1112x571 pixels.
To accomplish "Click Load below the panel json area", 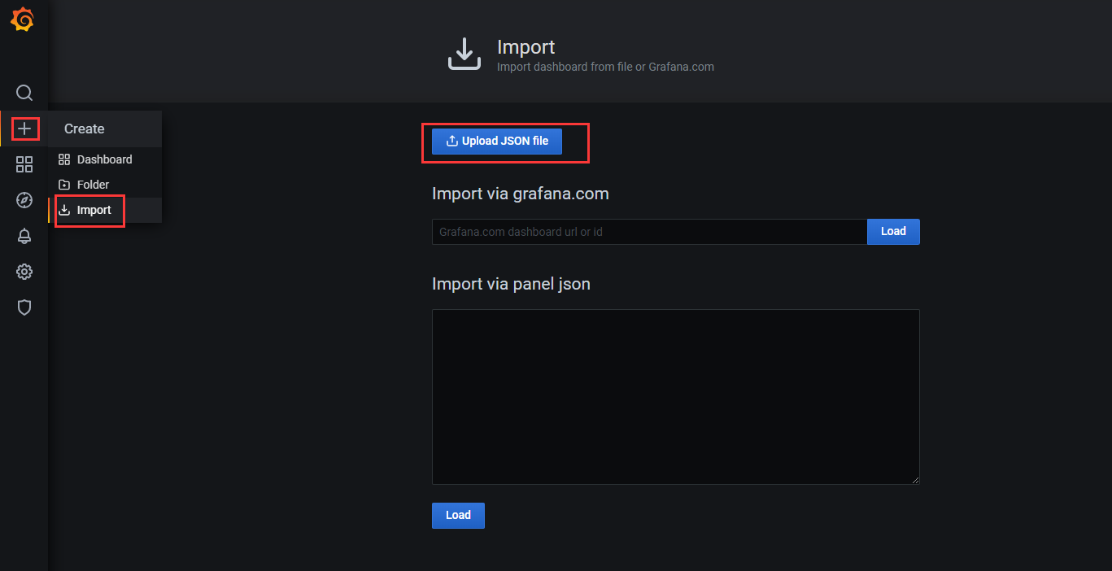I will click(x=458, y=515).
